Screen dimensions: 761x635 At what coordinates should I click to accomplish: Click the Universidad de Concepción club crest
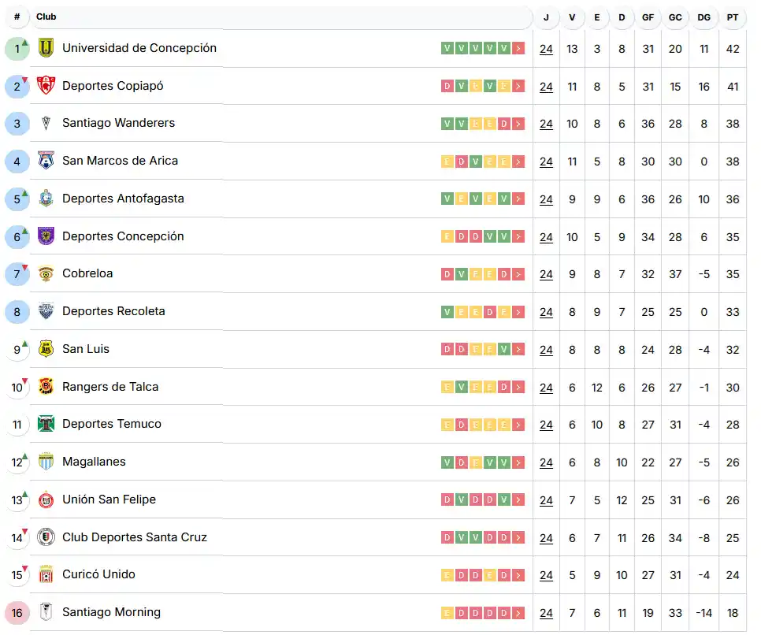click(46, 48)
